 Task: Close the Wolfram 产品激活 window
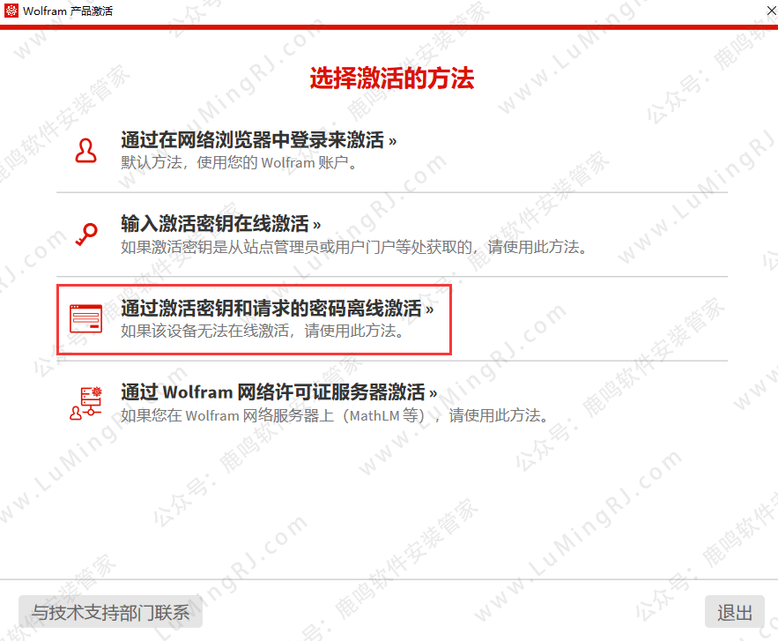pyautogui.click(x=772, y=11)
